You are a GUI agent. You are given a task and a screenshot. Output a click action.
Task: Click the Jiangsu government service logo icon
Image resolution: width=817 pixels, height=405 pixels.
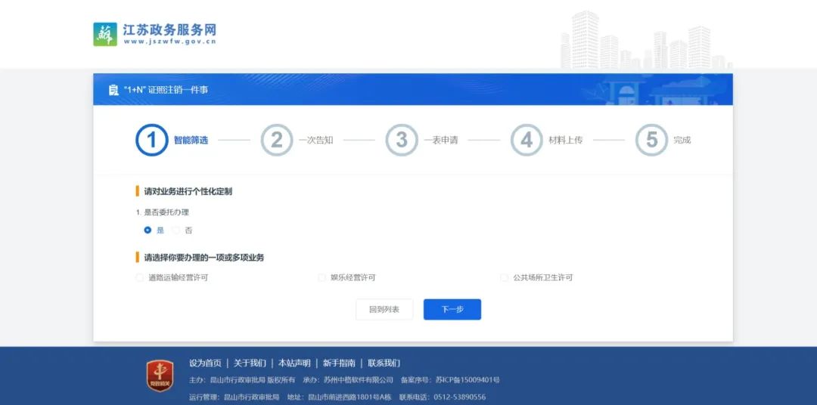coord(105,34)
